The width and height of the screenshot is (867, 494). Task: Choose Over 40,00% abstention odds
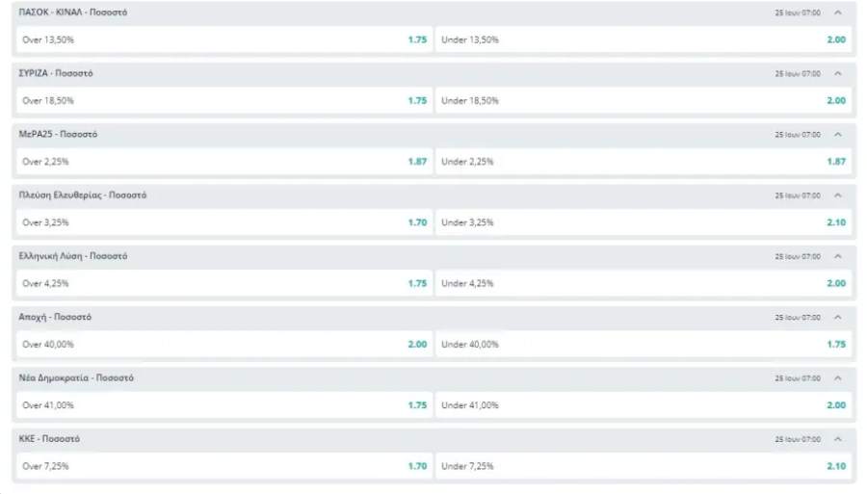point(223,344)
